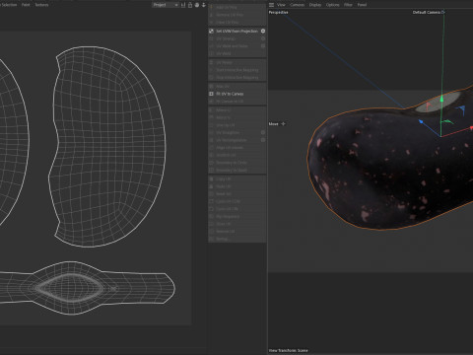Click the Move tool indicator icon
The height and width of the screenshot is (355, 473).
tap(283, 124)
